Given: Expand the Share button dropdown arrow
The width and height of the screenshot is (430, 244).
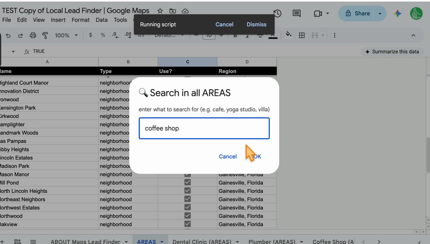Looking at the screenshot, I should coord(380,14).
